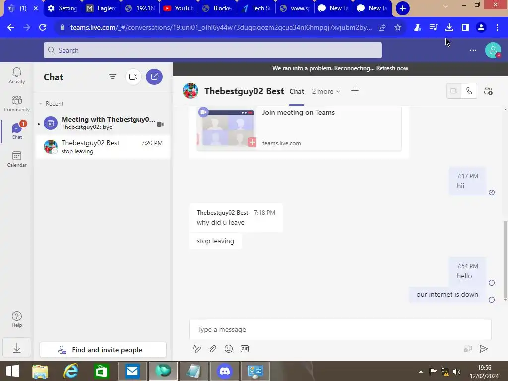Expand the 2 more tabs dropdown
The width and height of the screenshot is (508, 381).
(326, 91)
